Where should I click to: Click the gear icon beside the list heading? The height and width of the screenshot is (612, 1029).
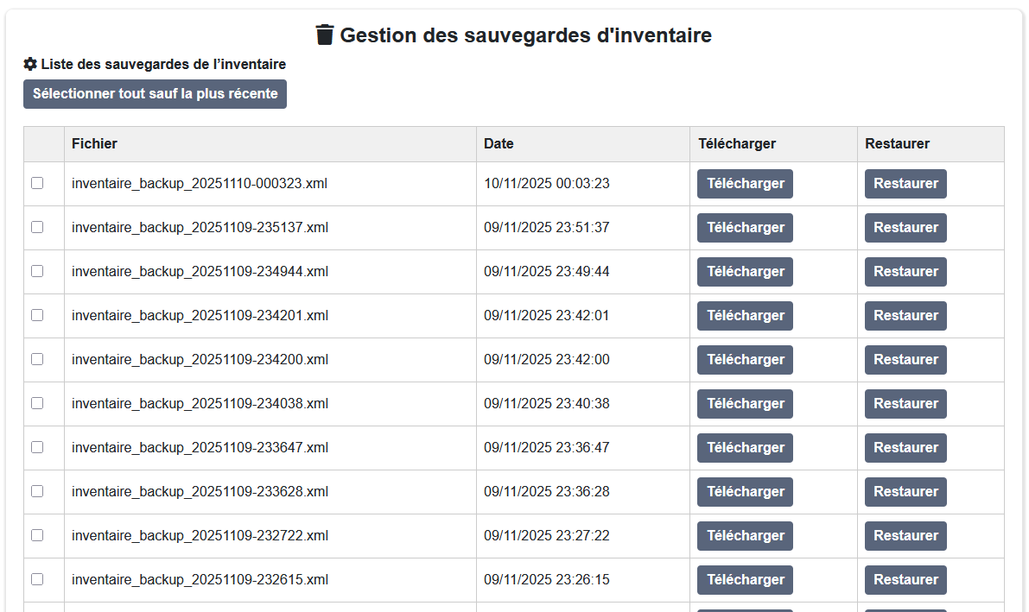click(29, 63)
